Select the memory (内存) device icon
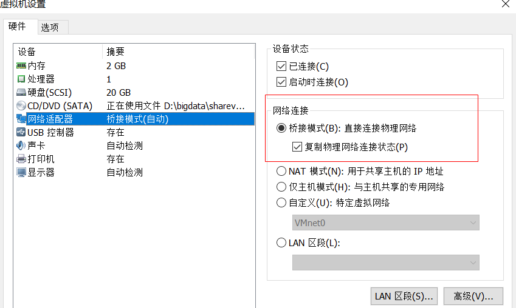 [x=21, y=66]
